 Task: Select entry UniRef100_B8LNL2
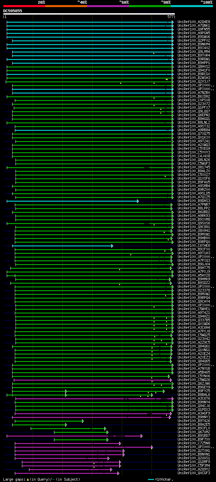point(194,122)
